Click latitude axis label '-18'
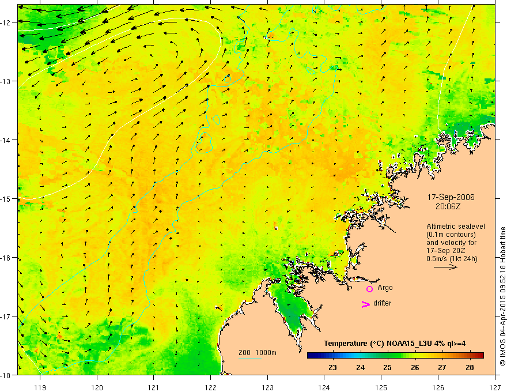The height and width of the screenshot is (392, 507). [x=6, y=375]
